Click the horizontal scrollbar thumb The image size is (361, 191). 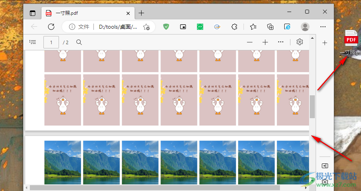coord(155,188)
